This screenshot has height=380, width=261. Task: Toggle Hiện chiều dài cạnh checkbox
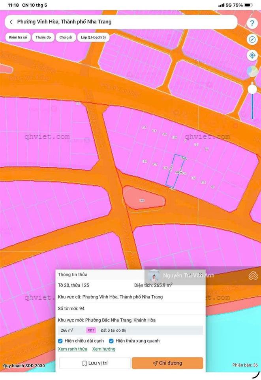click(60, 341)
